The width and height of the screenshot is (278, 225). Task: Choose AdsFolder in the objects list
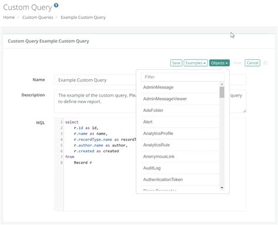tap(180, 110)
